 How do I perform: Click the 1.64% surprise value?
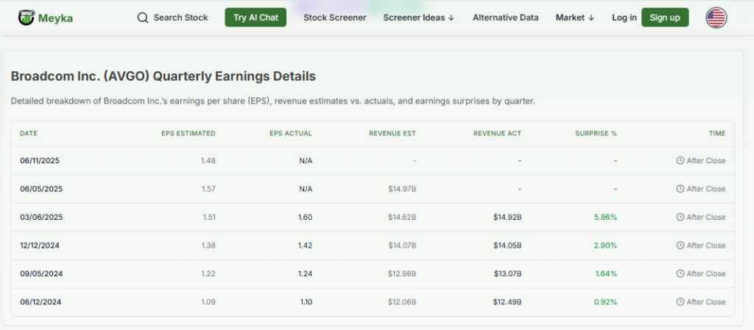[606, 274]
